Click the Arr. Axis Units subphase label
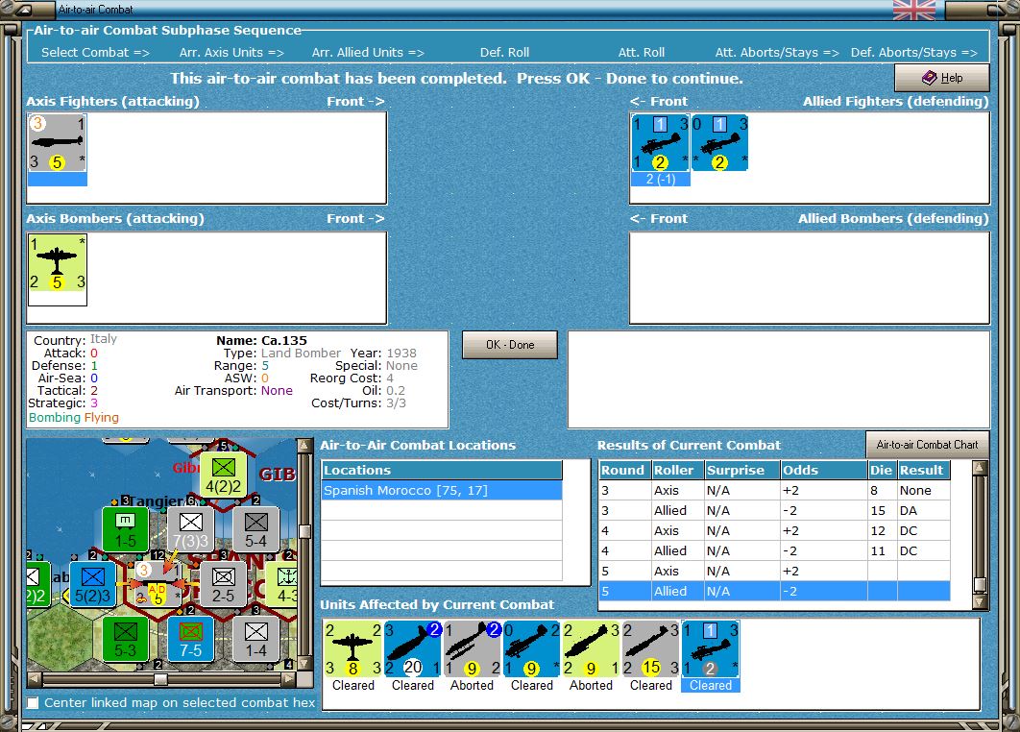The image size is (1020, 732). point(231,53)
